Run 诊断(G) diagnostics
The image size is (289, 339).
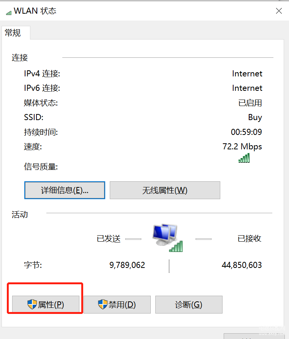point(189,304)
